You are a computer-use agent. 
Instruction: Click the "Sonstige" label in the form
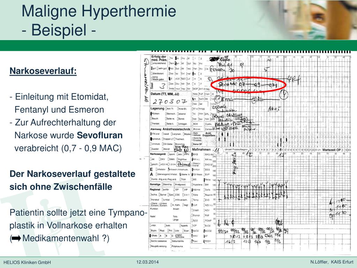coord(155,184)
